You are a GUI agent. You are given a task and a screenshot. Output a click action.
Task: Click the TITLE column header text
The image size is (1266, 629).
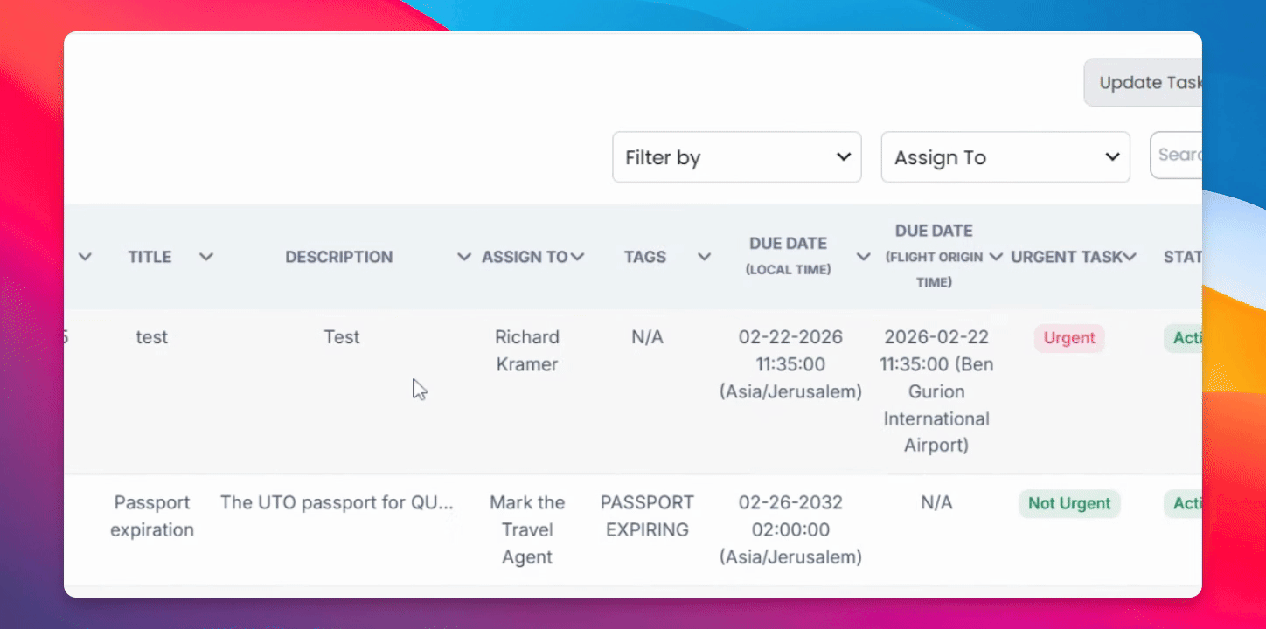pyautogui.click(x=150, y=257)
